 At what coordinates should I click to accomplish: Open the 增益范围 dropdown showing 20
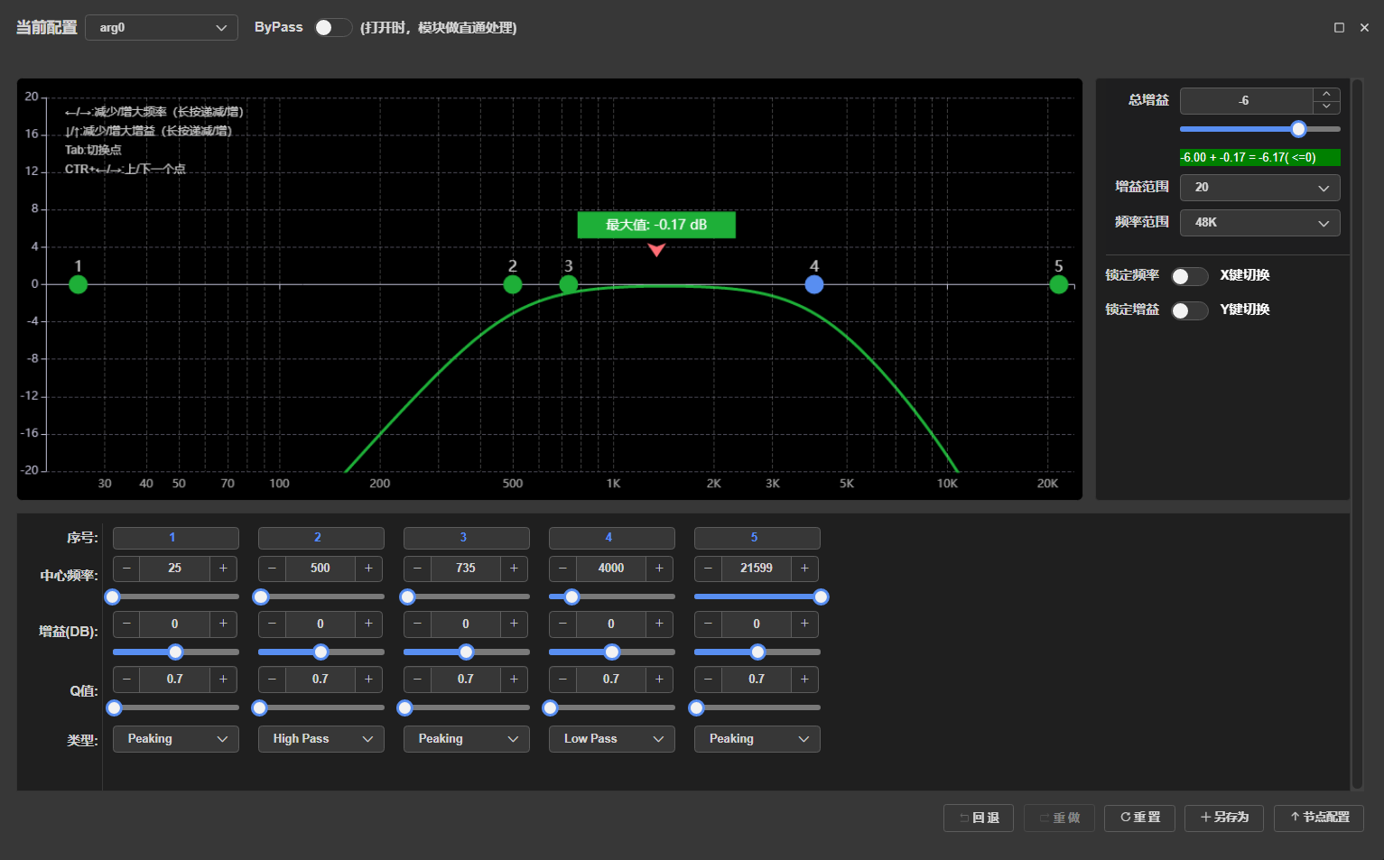click(x=1259, y=188)
